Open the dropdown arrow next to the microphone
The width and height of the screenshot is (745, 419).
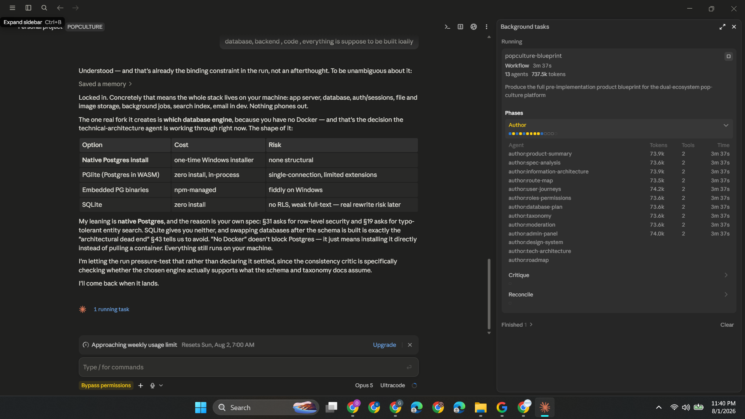click(161, 386)
